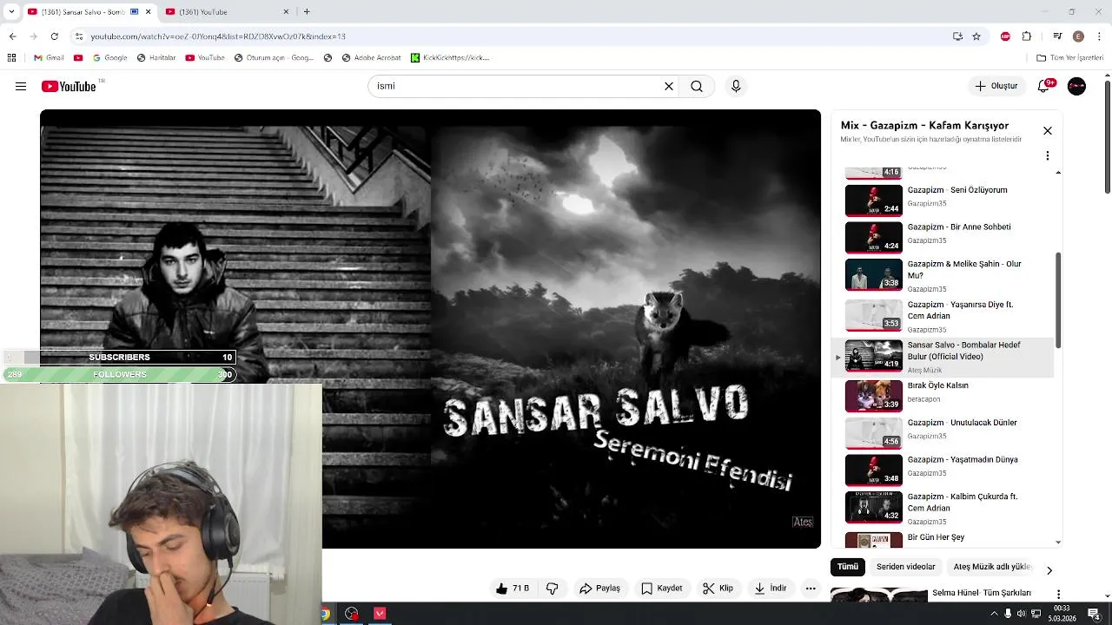Screen dimensions: 1112x625
Task: Click the Paylaş share button
Action: coord(599,589)
